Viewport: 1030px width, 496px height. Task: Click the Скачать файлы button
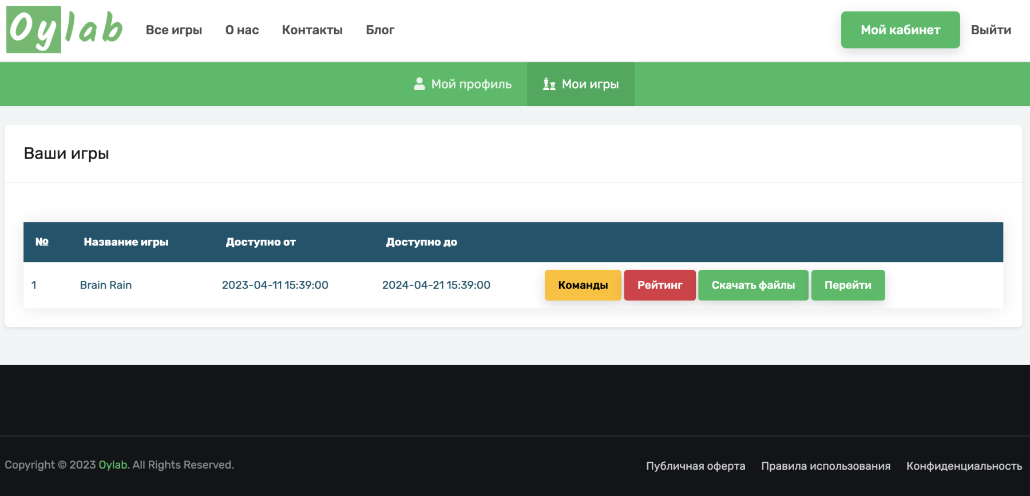[x=753, y=285]
